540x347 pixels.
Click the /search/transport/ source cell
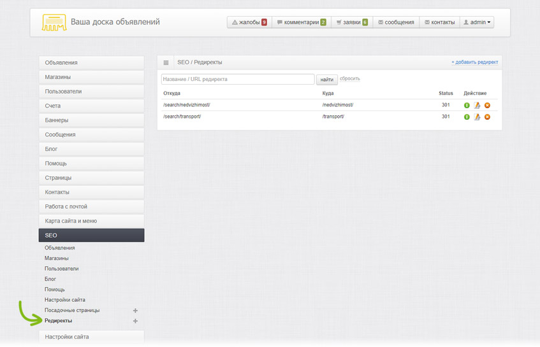click(182, 117)
